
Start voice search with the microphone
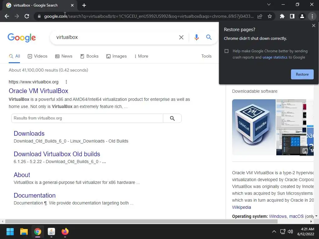(x=196, y=37)
